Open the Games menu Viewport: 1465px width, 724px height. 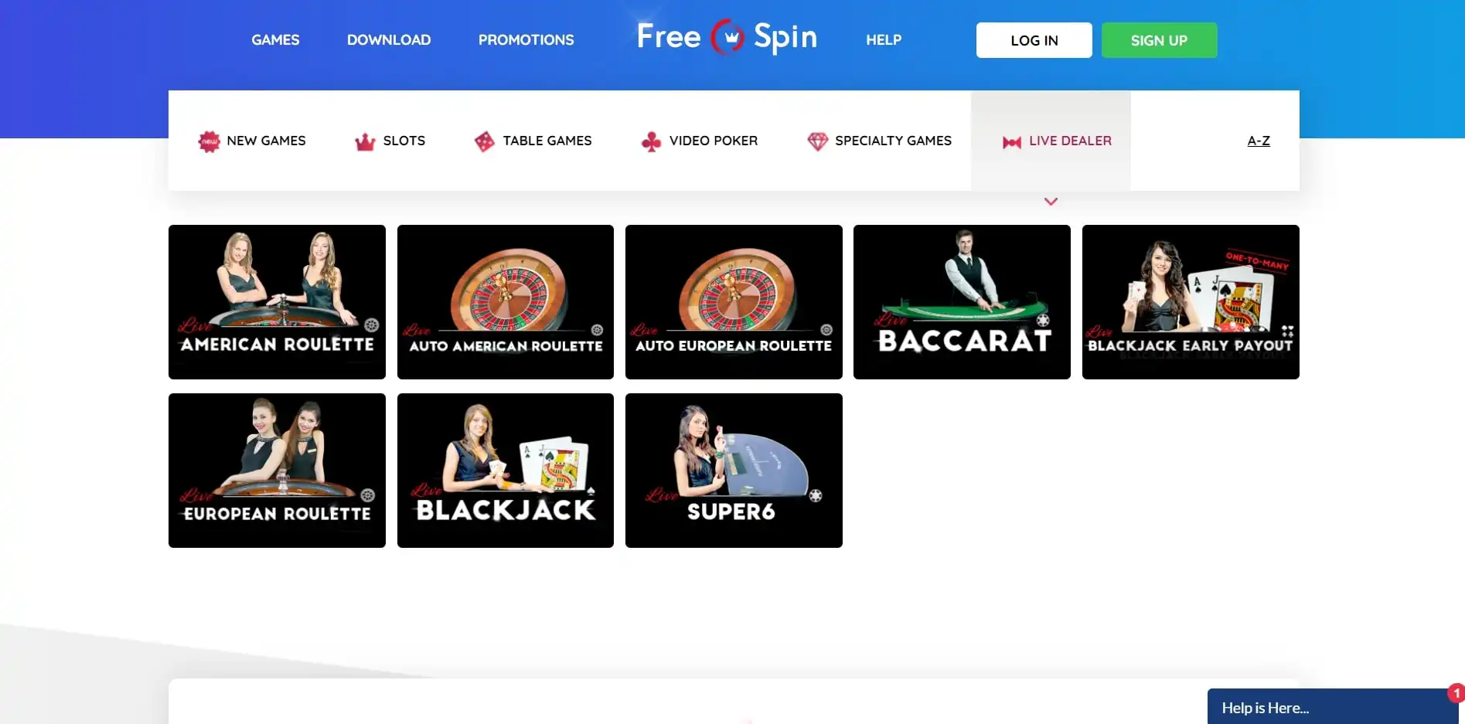pos(275,40)
